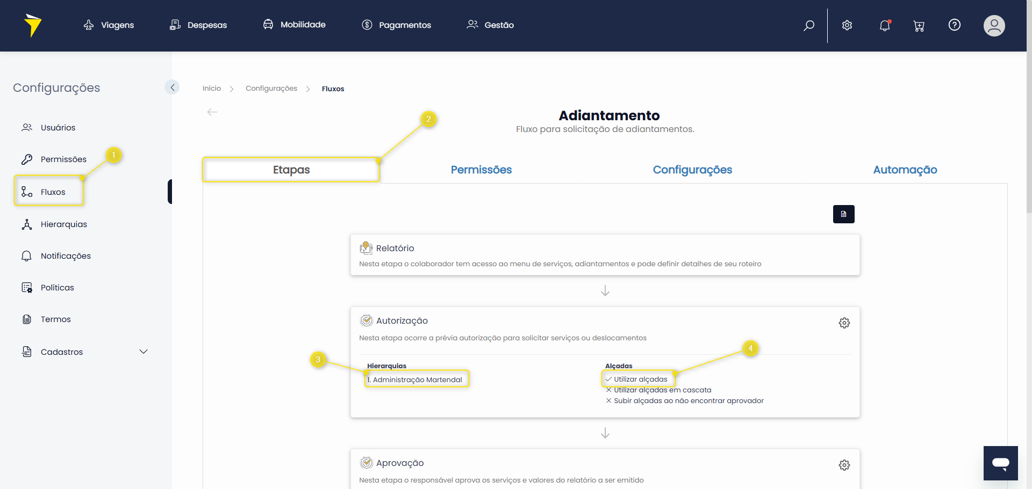Click the dark document button above Relatório
This screenshot has height=489, width=1032.
843,214
